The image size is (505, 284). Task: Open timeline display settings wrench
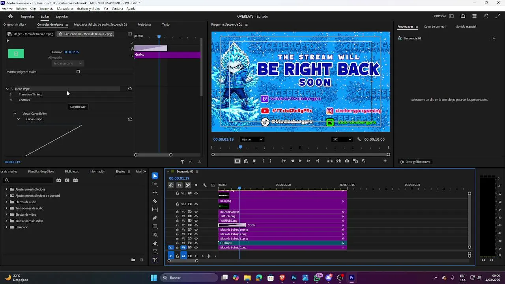pyautogui.click(x=204, y=185)
